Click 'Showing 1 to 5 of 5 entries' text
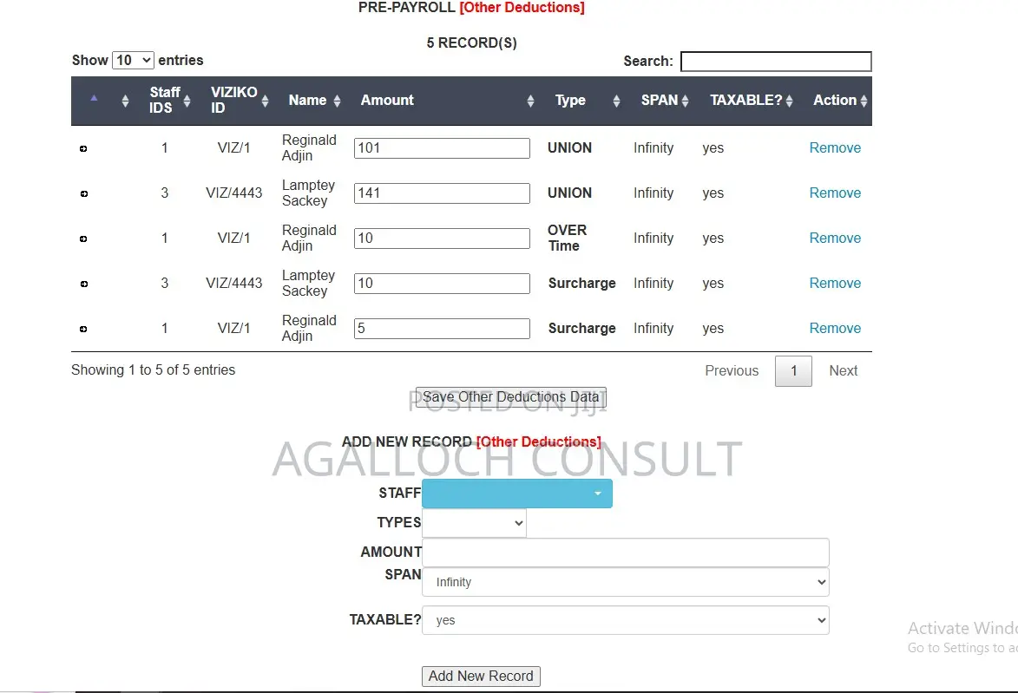Image resolution: width=1018 pixels, height=693 pixels. (154, 369)
